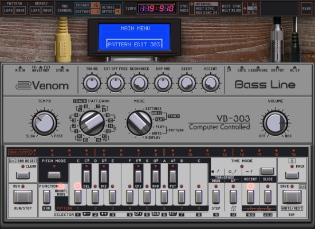Image resolution: width=315 pixels, height=229 pixels.
Task: Click the F# key CPY button
Action: tap(138, 176)
